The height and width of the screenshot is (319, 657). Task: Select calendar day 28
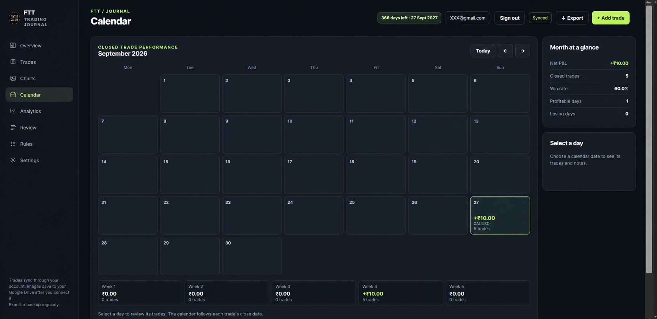[128, 256]
